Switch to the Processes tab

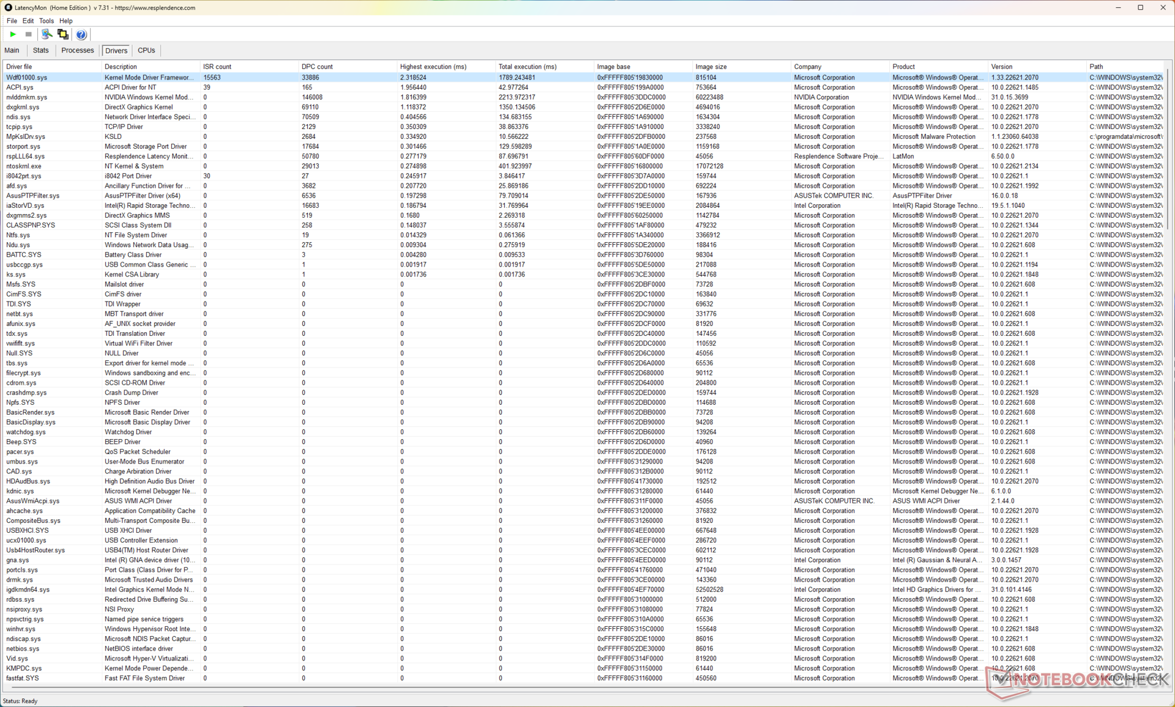click(x=77, y=50)
